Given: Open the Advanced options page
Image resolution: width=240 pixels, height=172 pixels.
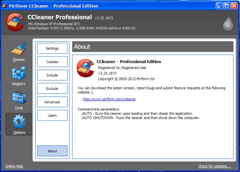Looking at the screenshot, I should (52, 102).
